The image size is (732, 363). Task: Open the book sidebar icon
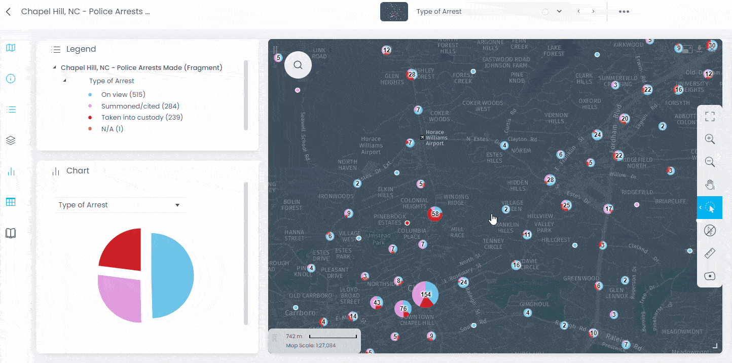point(11,233)
